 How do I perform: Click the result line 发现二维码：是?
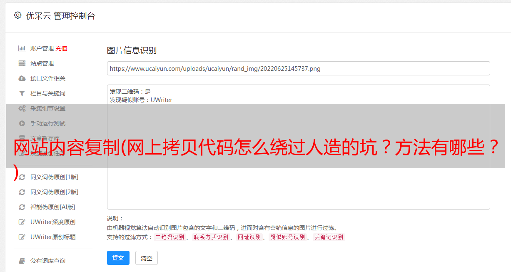[x=130, y=92]
